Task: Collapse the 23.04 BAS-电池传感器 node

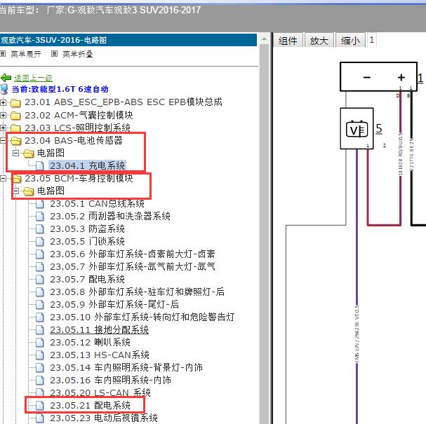Action: pyautogui.click(x=3, y=141)
